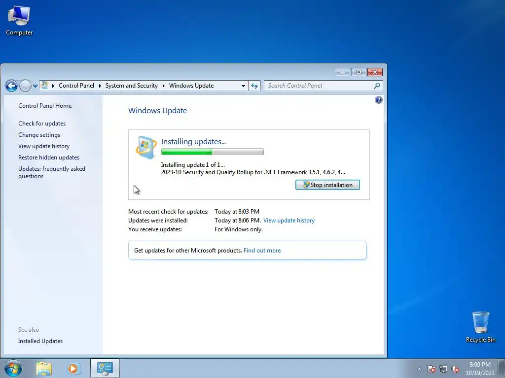This screenshot has height=378, width=505.
Task: Expand the arrow before Control Panel breadcrumb
Action: pos(53,86)
